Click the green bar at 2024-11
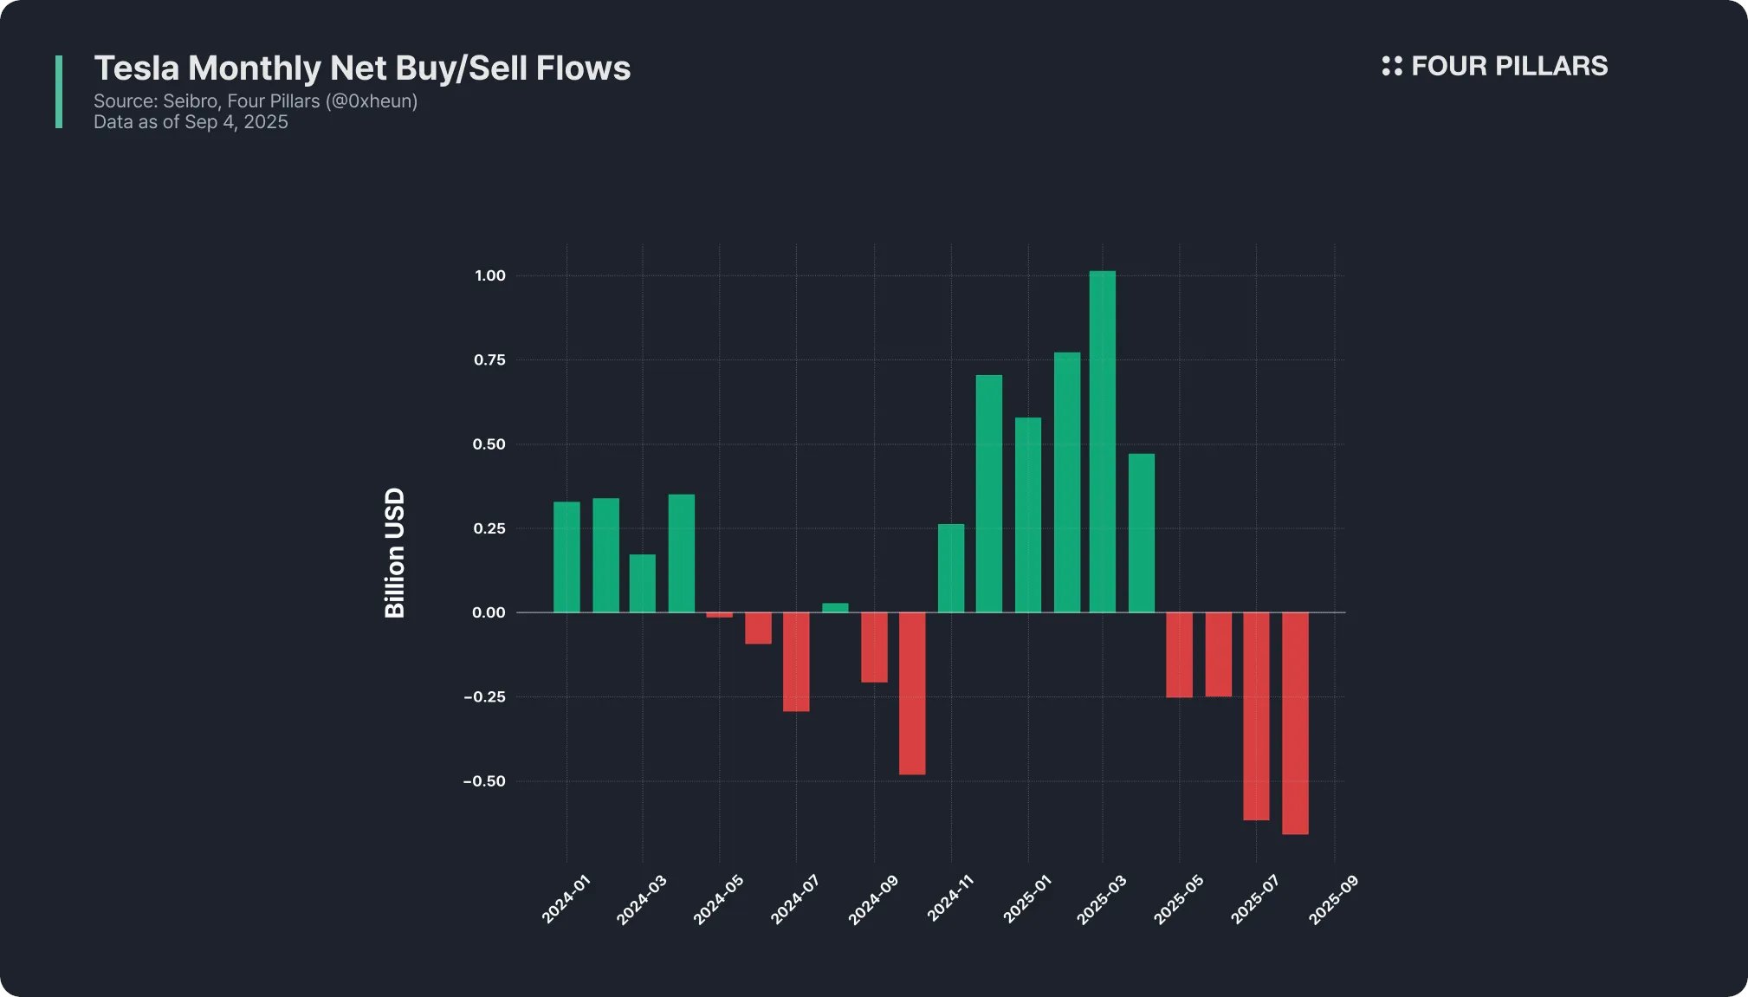 (951, 568)
